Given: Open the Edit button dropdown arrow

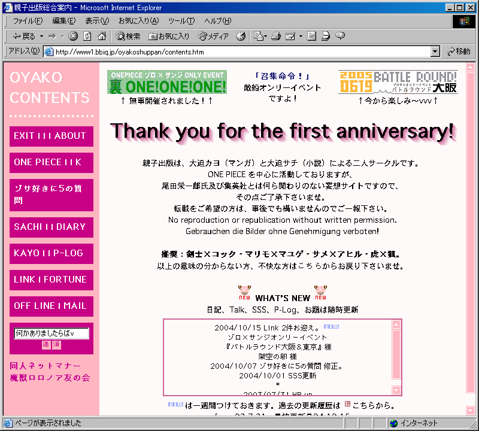Looking at the screenshot, I should coord(301,36).
